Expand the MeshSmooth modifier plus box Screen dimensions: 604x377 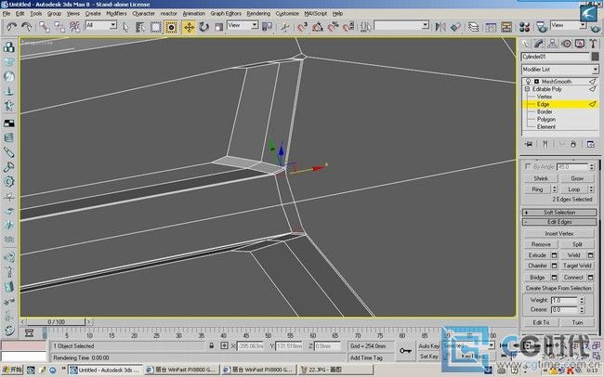click(536, 82)
